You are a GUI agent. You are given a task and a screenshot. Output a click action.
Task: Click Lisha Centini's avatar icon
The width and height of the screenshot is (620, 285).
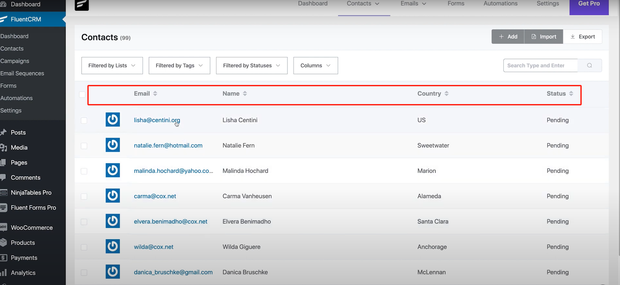point(113,120)
